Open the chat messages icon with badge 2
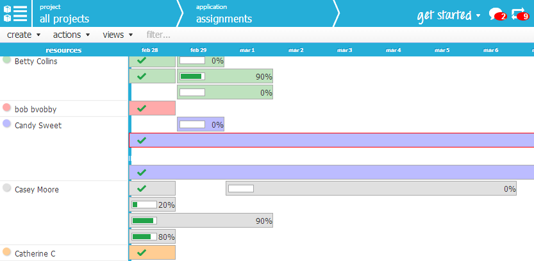The image size is (534, 261). click(497, 14)
